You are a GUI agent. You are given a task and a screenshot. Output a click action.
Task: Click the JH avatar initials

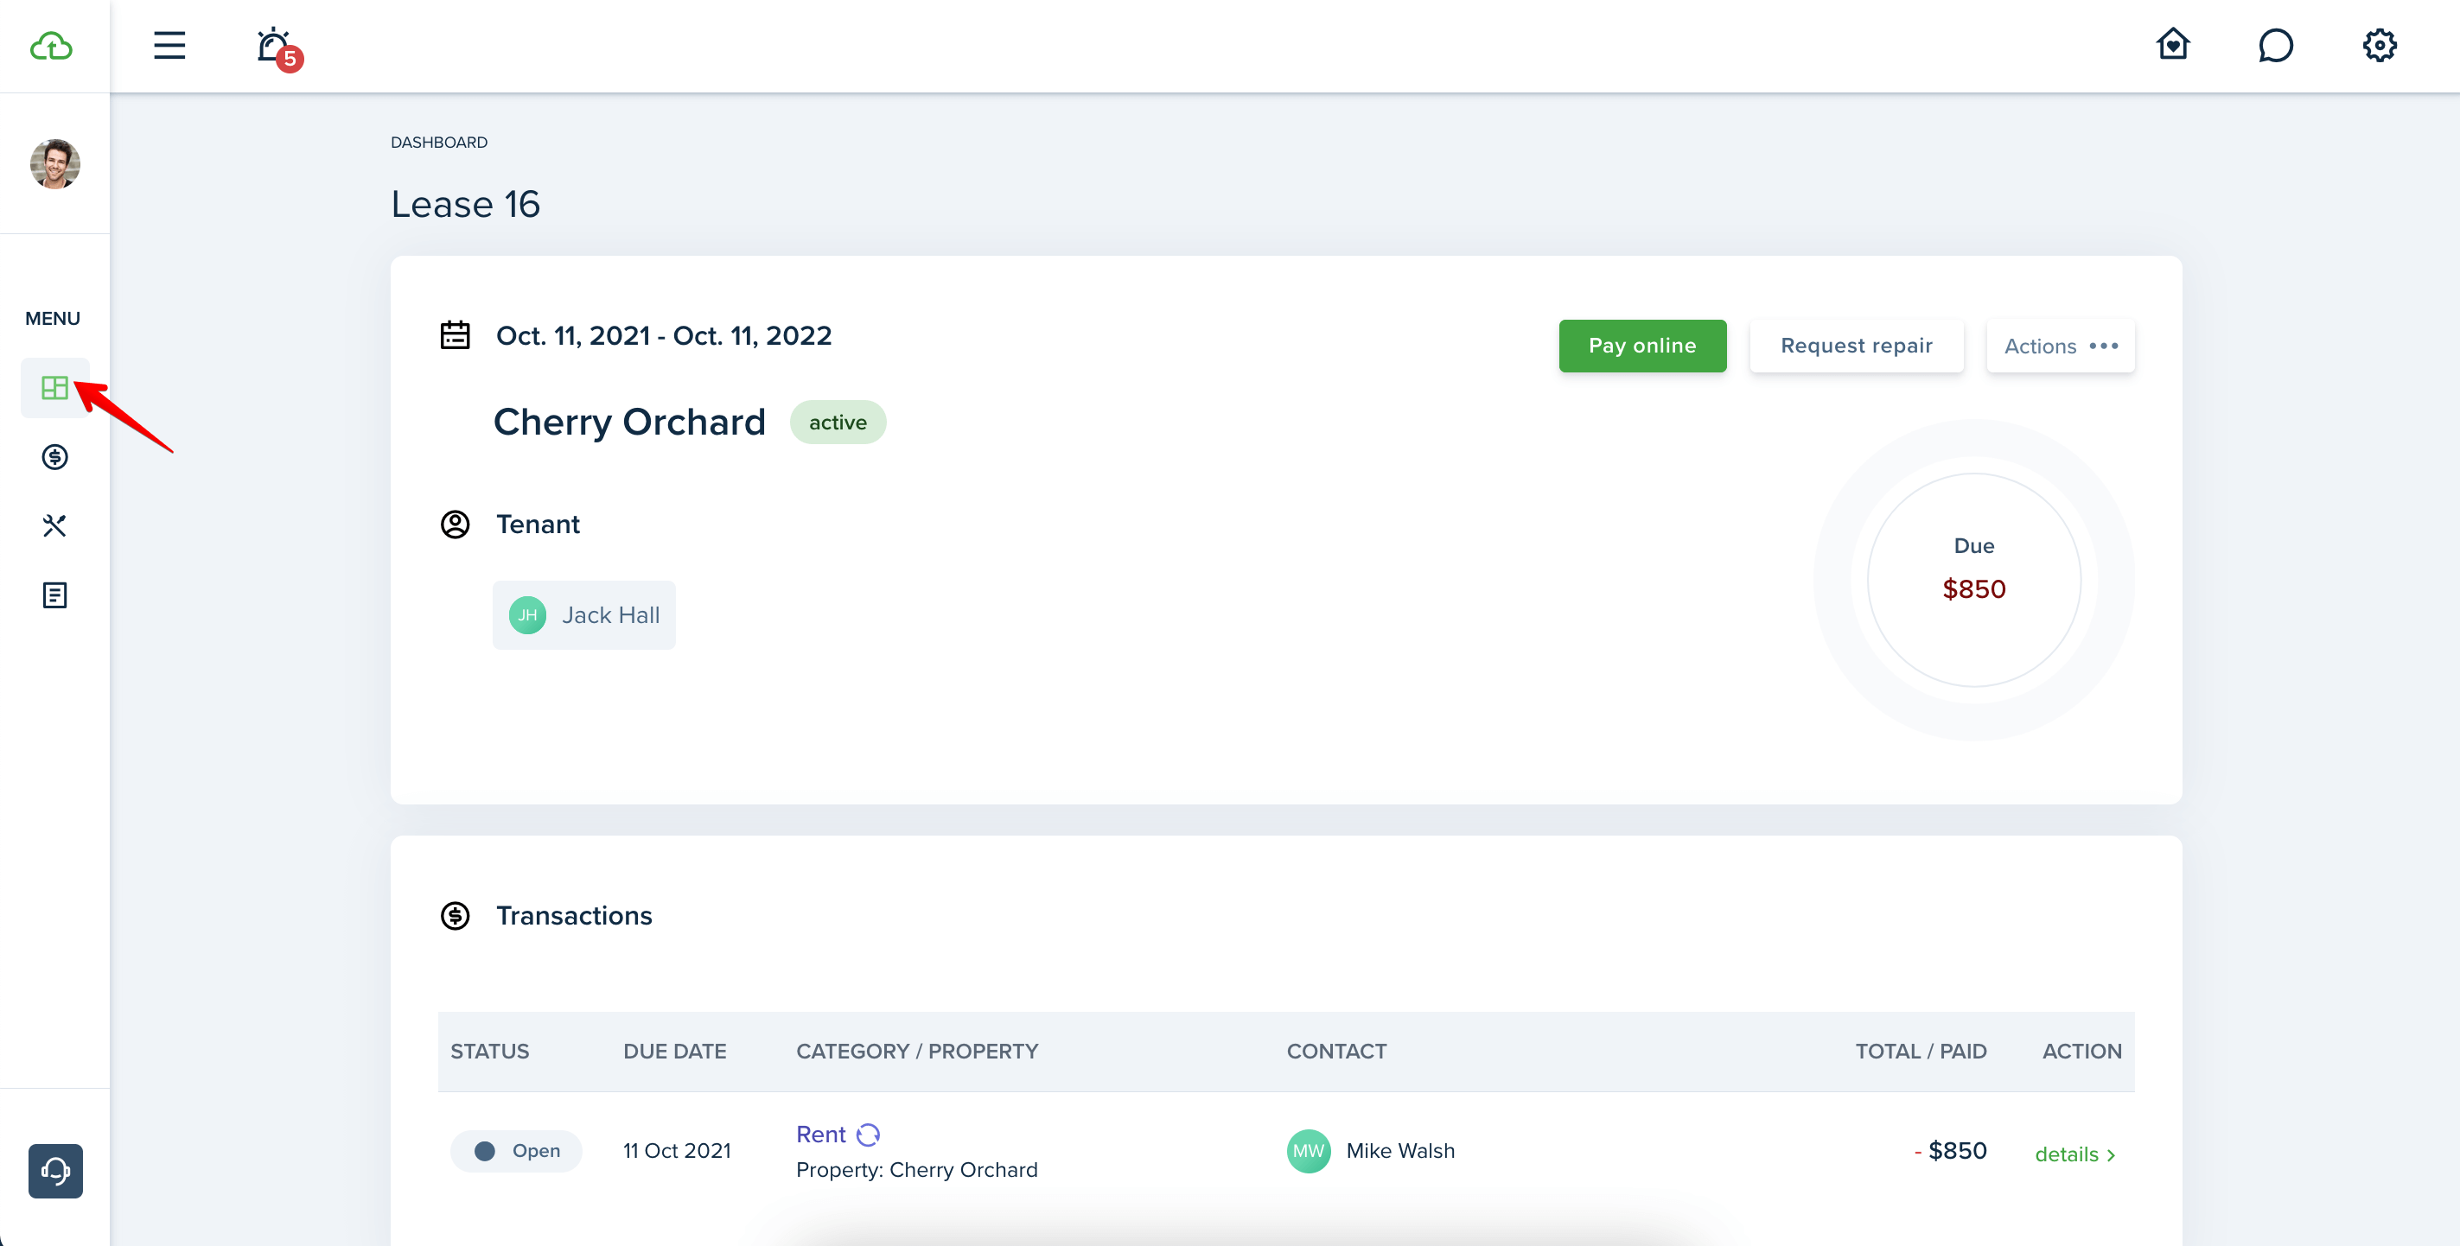527,615
